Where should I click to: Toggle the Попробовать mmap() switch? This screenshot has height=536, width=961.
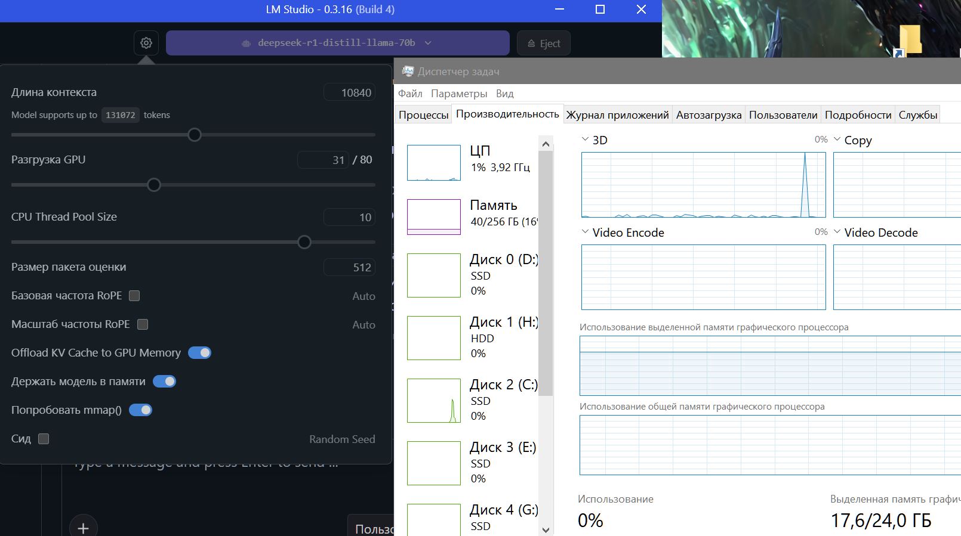(x=140, y=410)
